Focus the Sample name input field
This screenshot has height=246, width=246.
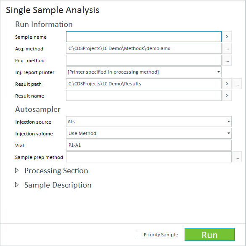[x=144, y=37]
